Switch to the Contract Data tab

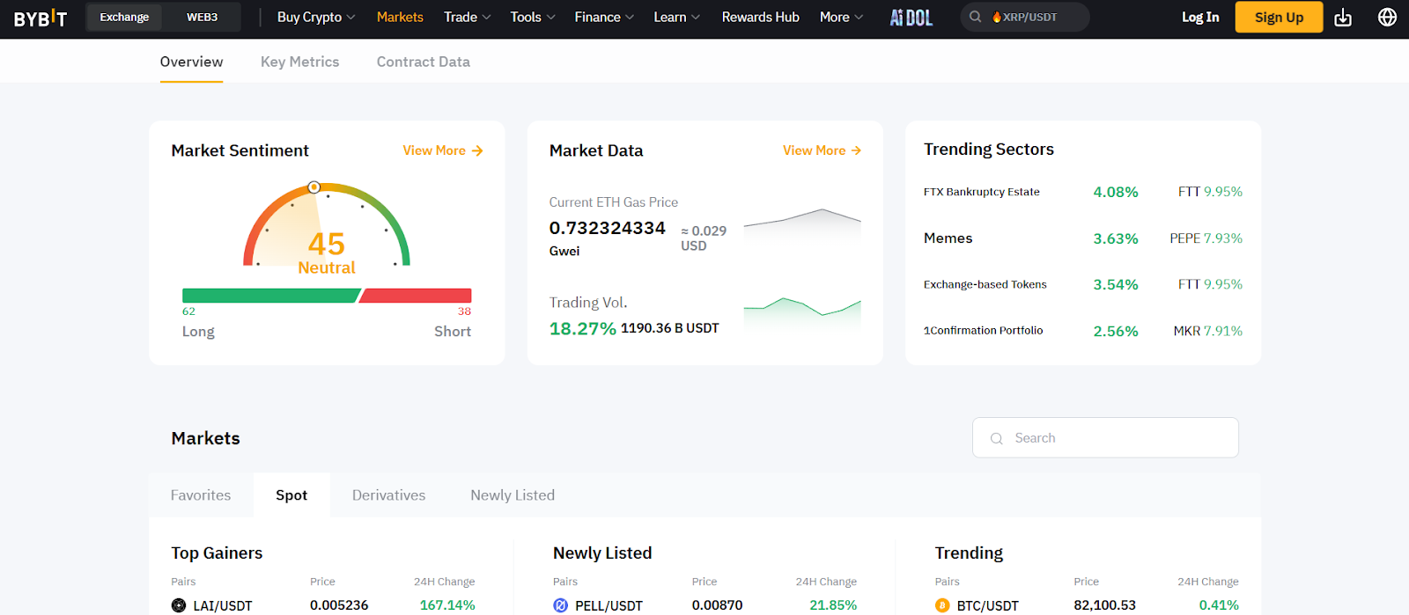point(423,62)
